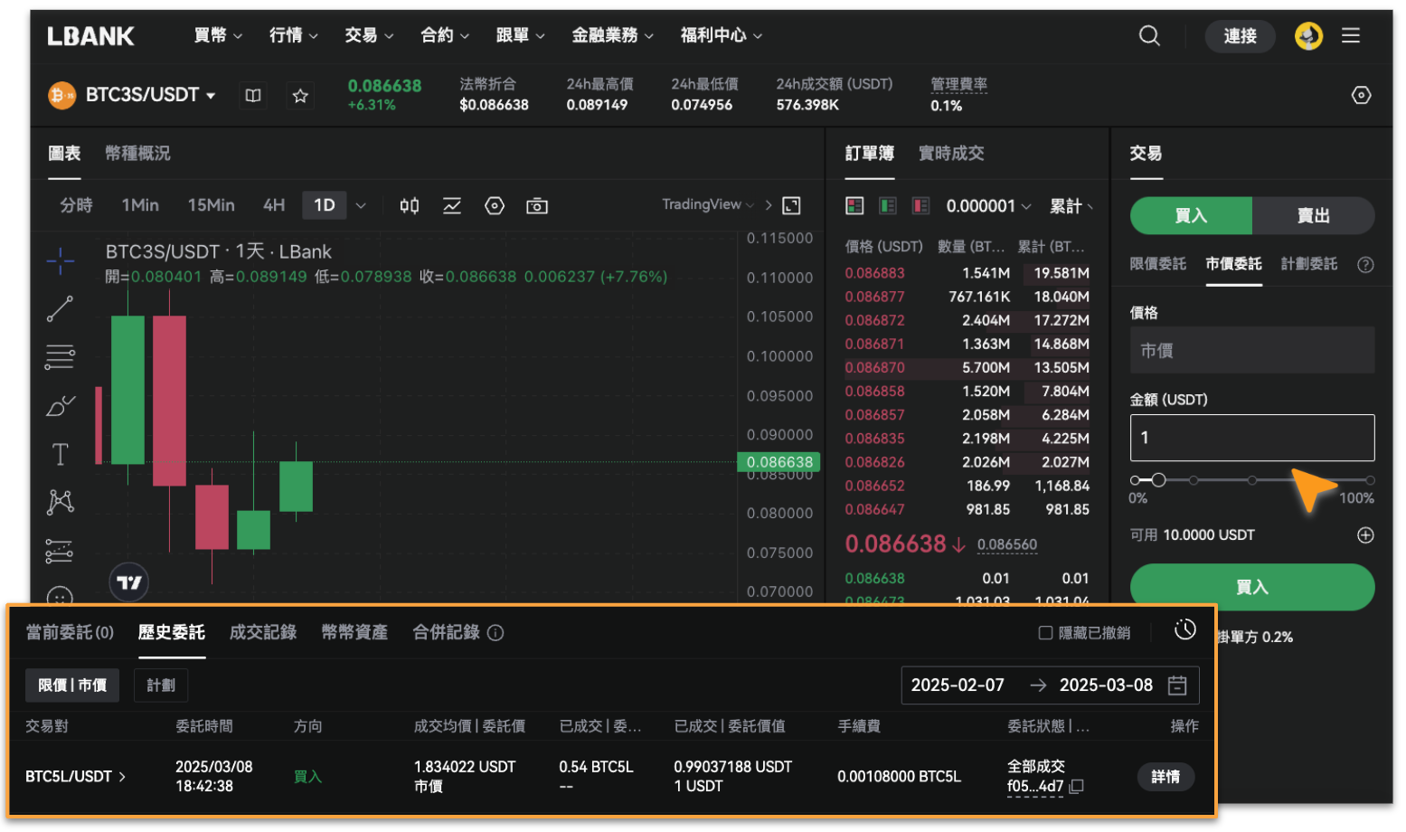Open the calendar date picker icon
The width and height of the screenshot is (1406, 832).
[x=1177, y=685]
